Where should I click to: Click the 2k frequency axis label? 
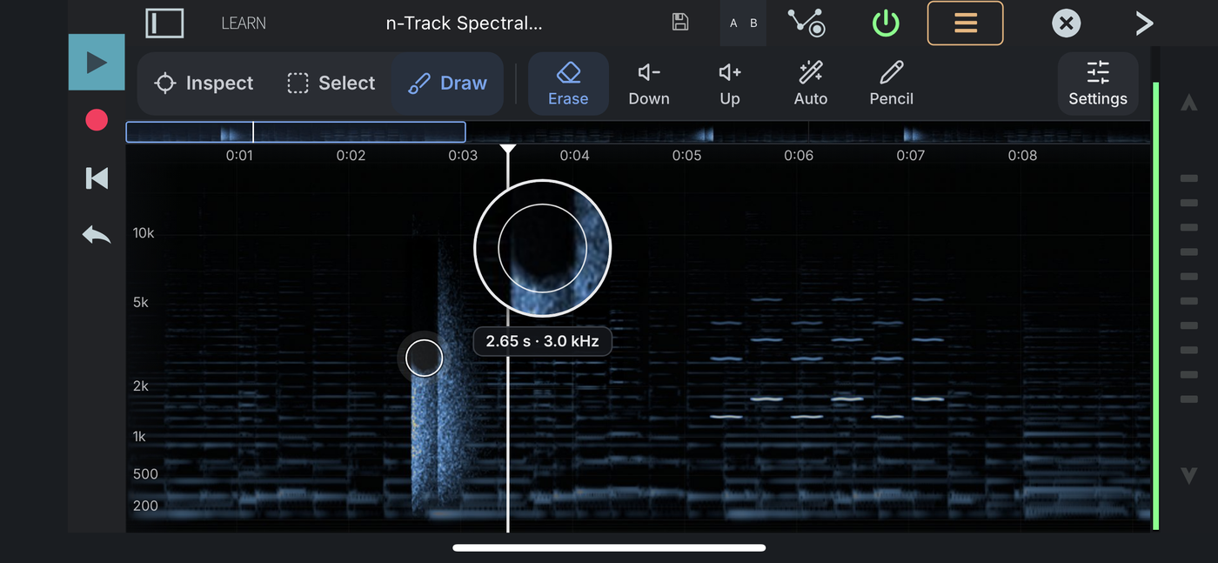(141, 386)
